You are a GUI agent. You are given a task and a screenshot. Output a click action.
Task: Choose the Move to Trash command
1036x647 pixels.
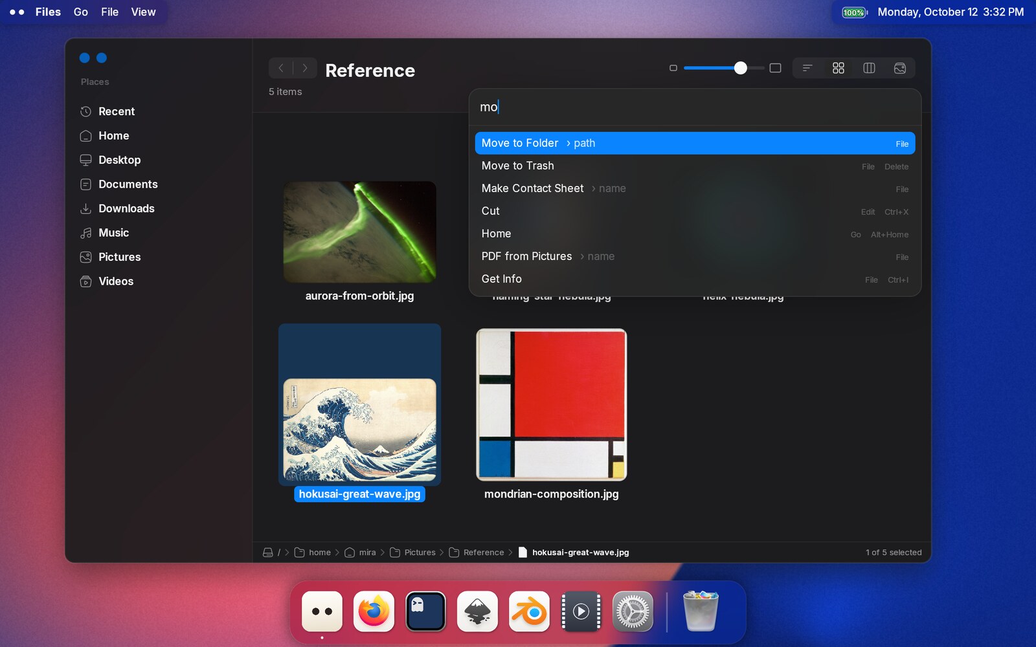pos(695,166)
